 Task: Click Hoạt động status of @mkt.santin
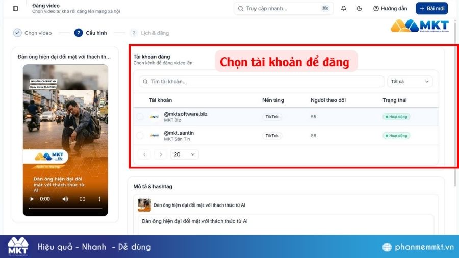(x=396, y=136)
